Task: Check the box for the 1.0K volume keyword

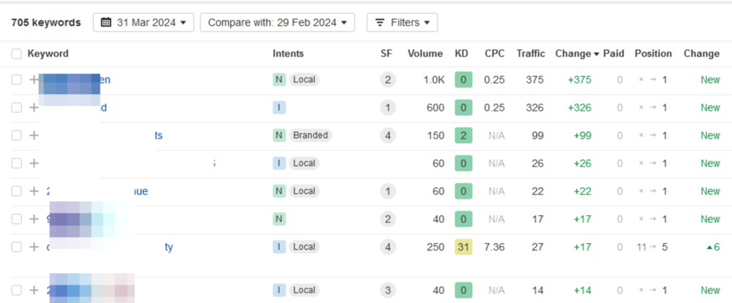Action: (17, 80)
